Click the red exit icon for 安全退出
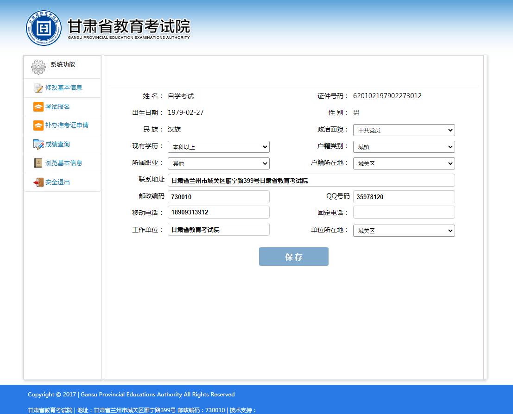This screenshot has width=513, height=414. pos(38,182)
